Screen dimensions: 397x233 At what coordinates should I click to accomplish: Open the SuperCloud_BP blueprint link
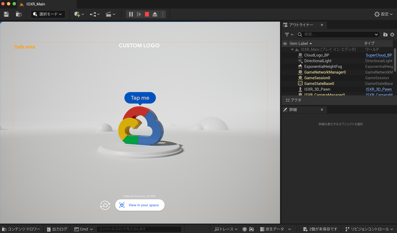[x=379, y=55]
